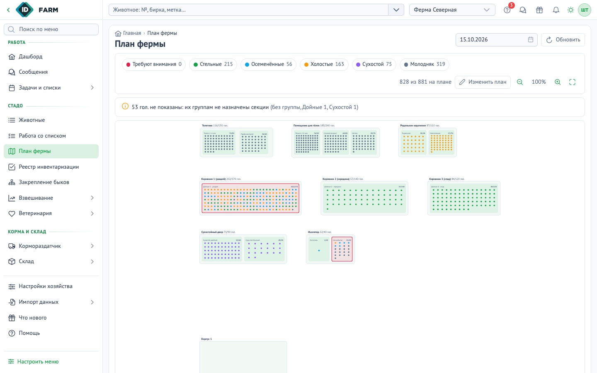Open the Сообщения menu item

(x=51, y=72)
